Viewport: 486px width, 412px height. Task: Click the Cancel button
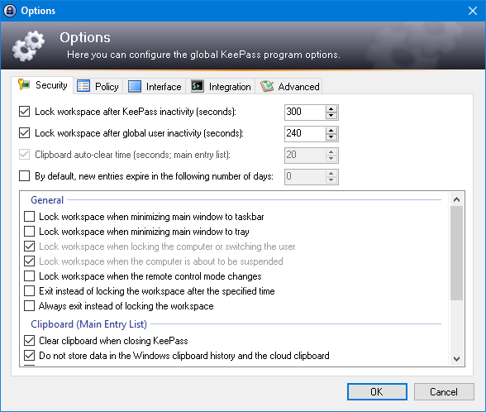coord(444,392)
